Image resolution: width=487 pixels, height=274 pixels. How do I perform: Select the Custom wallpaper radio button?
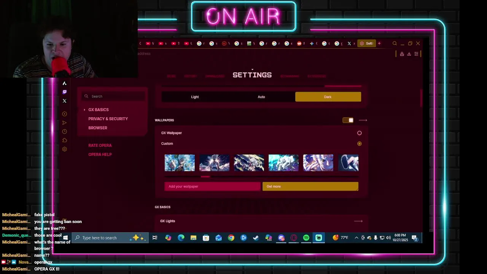pos(360,143)
